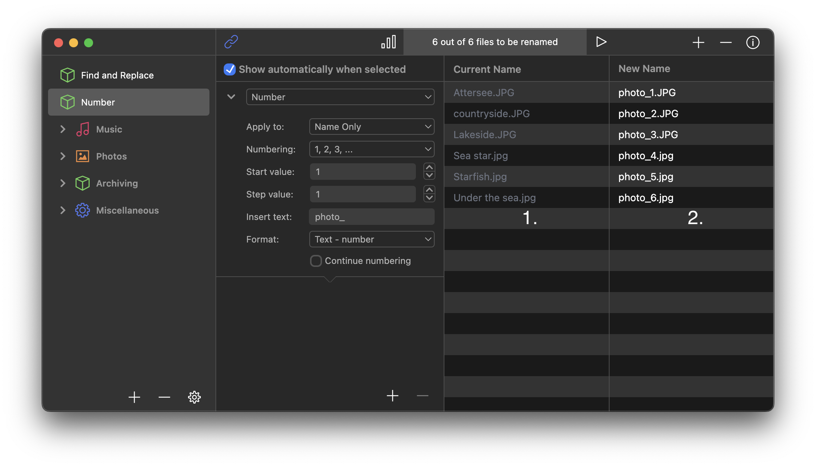816x467 pixels.
Task: Enable Continue numbering checkbox
Action: pyautogui.click(x=316, y=260)
